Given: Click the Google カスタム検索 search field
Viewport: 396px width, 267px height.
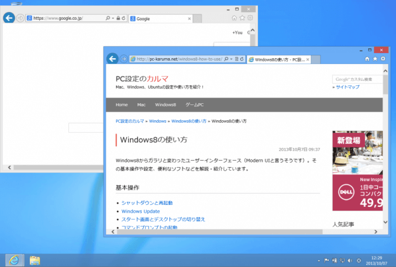Looking at the screenshot, I should pyautogui.click(x=357, y=79).
